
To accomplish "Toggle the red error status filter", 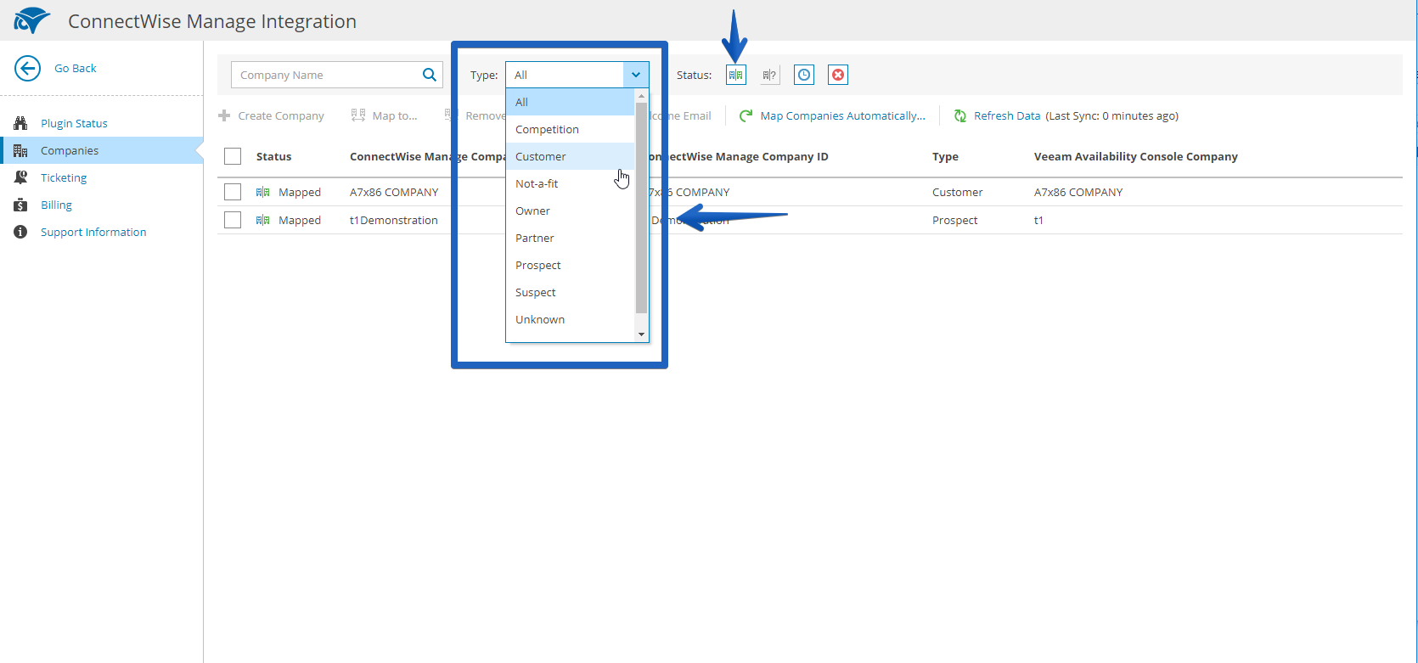I will (x=838, y=75).
